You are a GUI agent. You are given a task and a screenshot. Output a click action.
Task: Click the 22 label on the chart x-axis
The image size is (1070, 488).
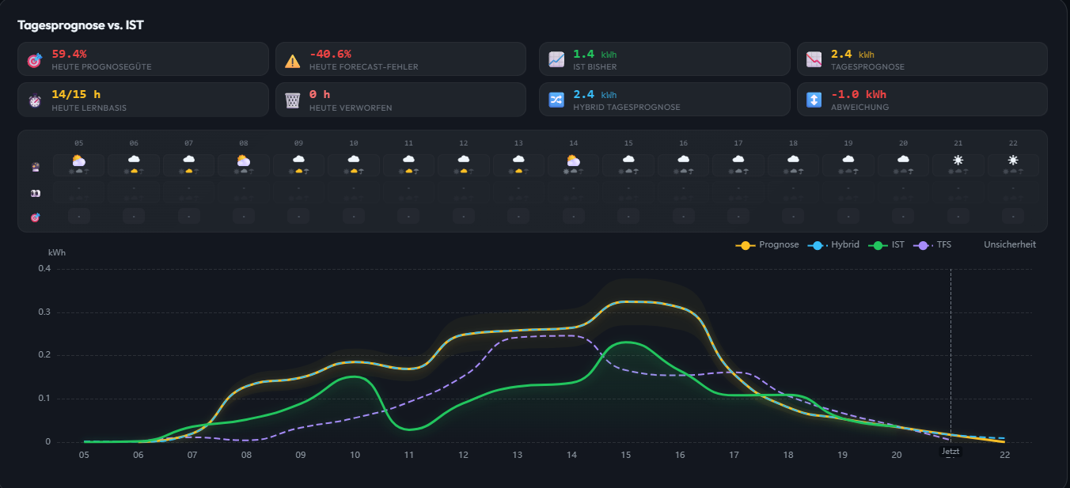coord(1005,456)
